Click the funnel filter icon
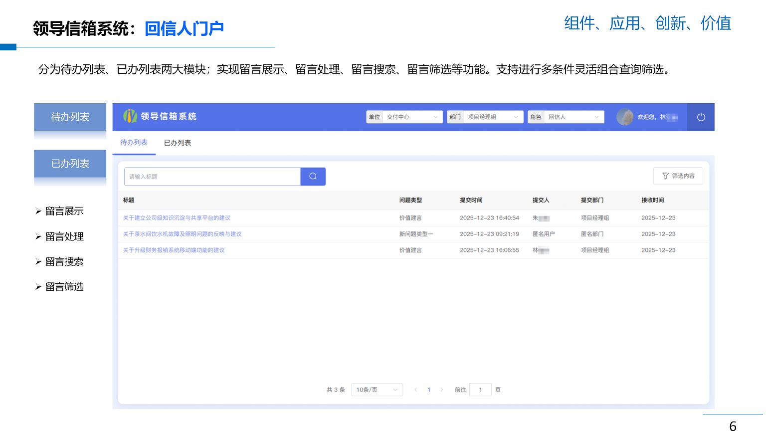The image size is (766, 431). point(666,176)
